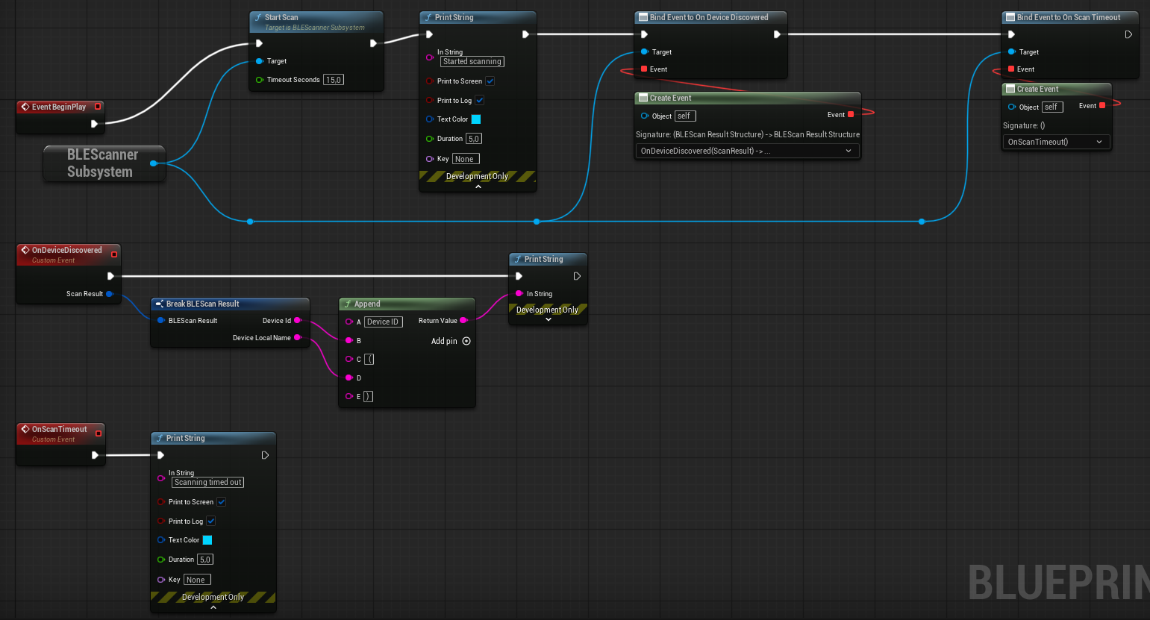Click Start Scan node's execution input pin
Image resolution: width=1150 pixels, height=620 pixels.
(259, 43)
